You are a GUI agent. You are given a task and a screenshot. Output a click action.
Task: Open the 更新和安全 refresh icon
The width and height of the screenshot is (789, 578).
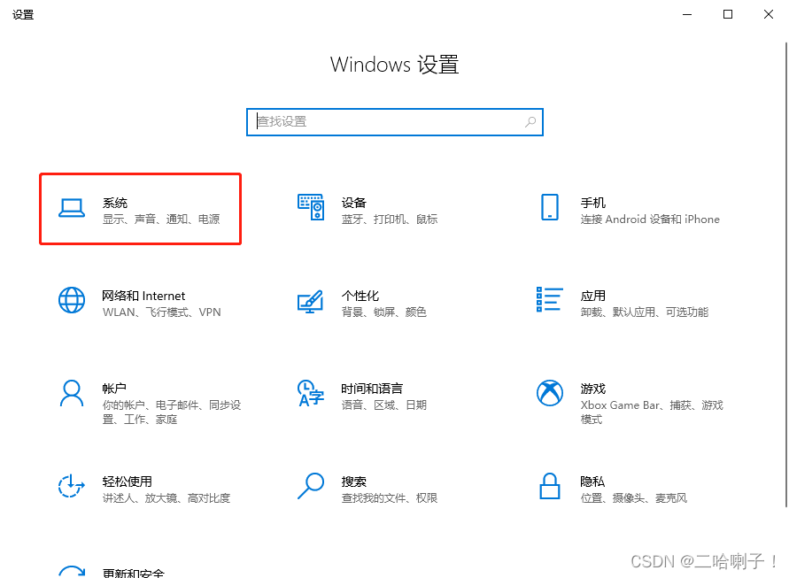click(72, 571)
